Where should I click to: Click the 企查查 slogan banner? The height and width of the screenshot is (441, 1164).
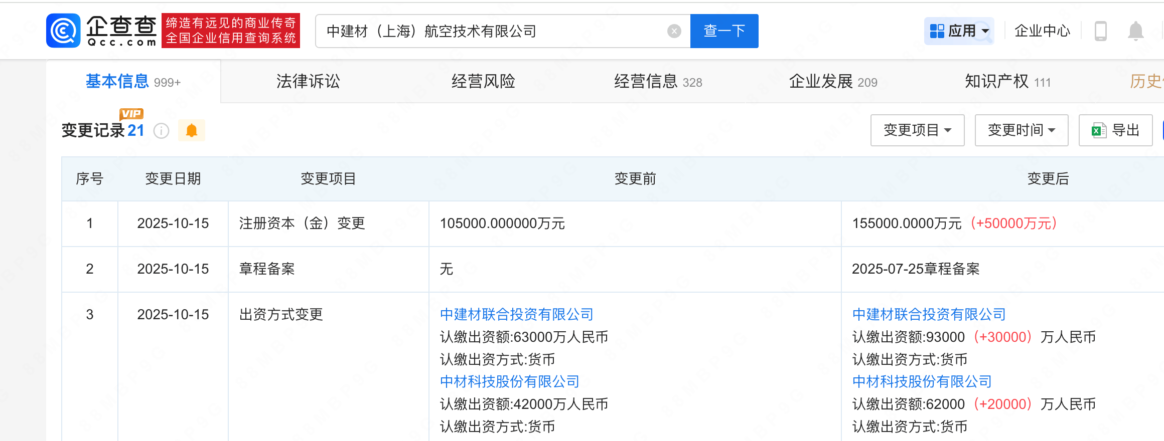click(x=231, y=31)
